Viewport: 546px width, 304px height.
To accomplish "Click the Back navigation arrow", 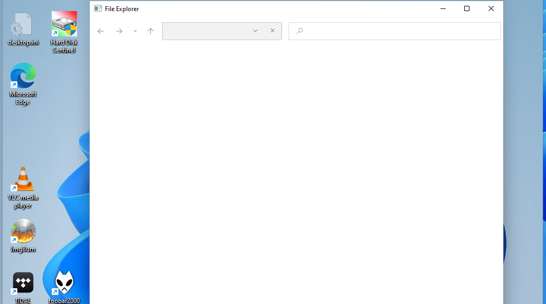I will 101,31.
